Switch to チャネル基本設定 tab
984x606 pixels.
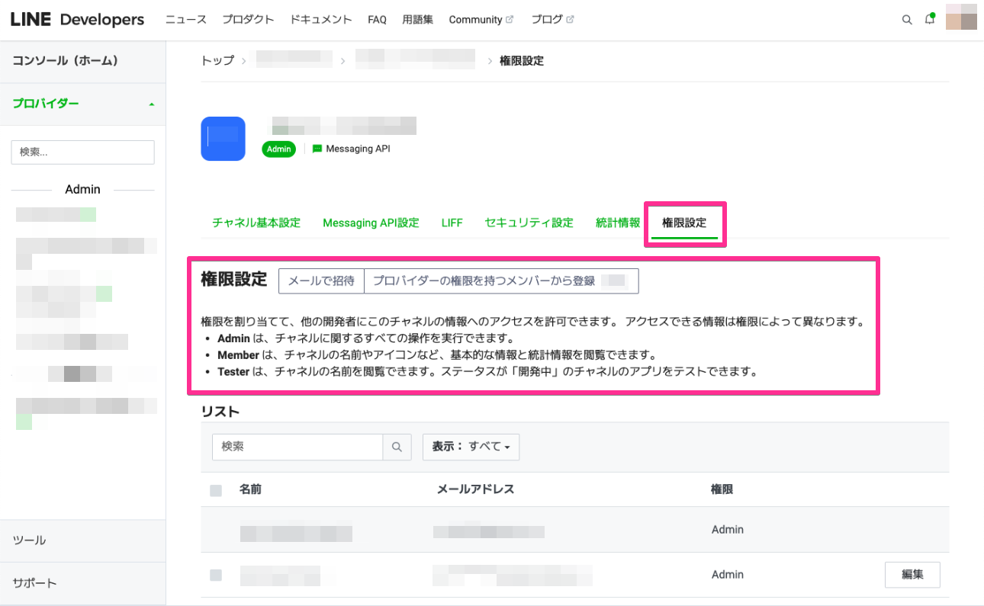[256, 223]
